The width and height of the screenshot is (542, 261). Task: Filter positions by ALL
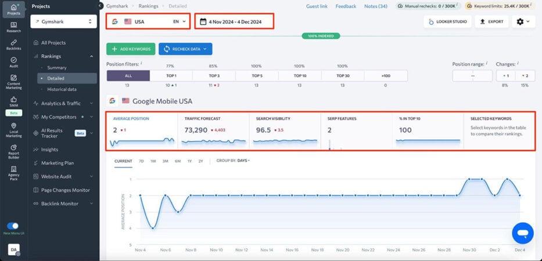pos(128,75)
